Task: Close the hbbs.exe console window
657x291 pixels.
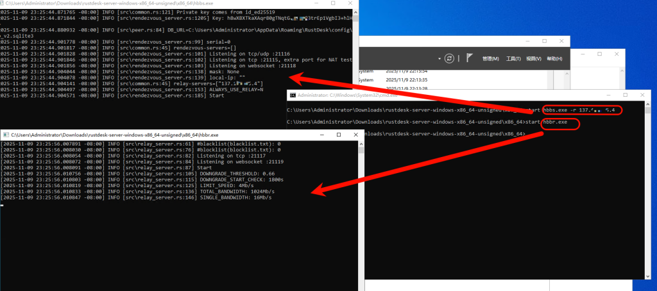Action: click(350, 3)
